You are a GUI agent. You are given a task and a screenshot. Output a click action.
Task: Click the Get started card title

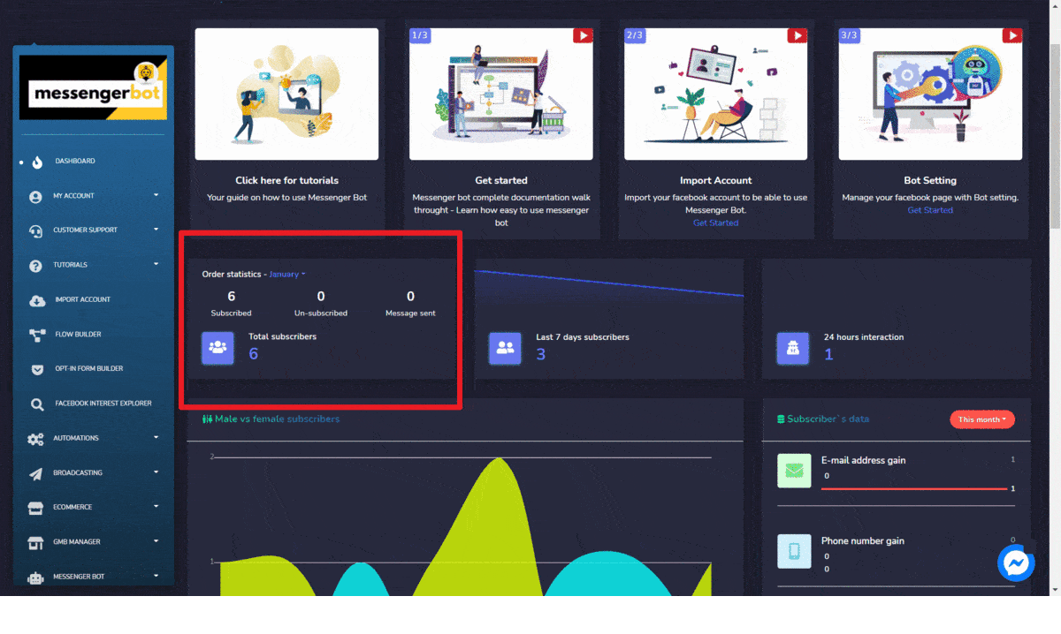501,180
